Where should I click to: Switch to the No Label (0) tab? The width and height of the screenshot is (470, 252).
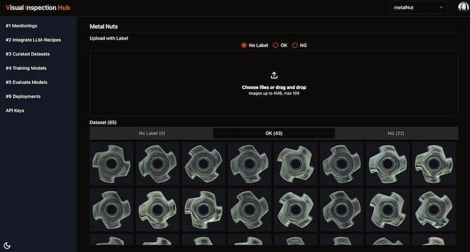point(152,133)
